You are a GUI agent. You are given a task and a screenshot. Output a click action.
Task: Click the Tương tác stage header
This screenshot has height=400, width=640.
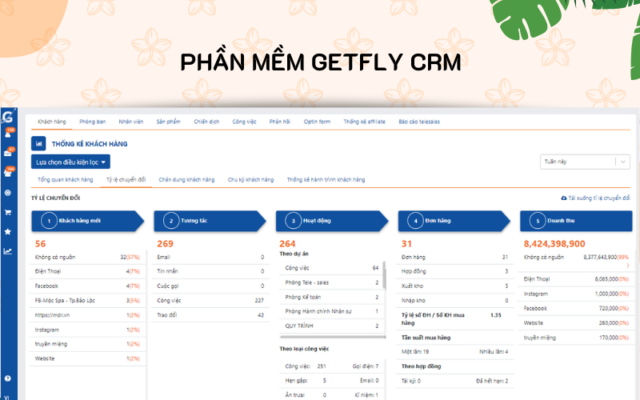coord(210,221)
